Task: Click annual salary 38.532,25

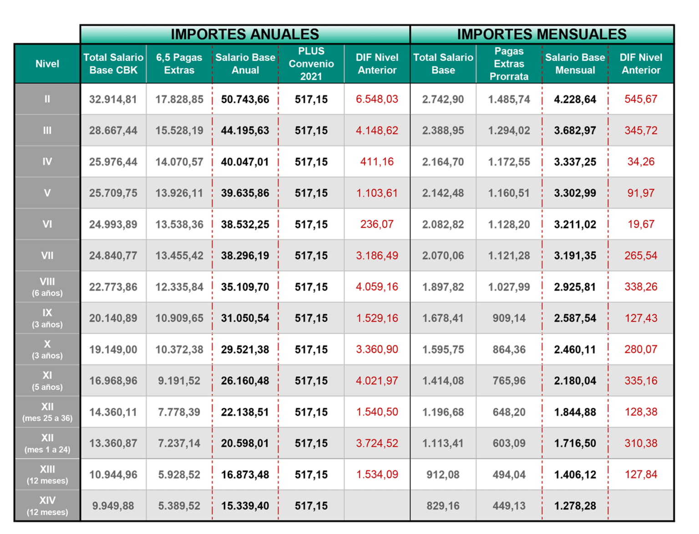Action: coord(245,224)
